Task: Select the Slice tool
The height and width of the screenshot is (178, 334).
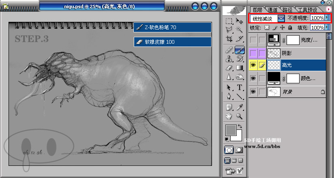Action: 240,39
